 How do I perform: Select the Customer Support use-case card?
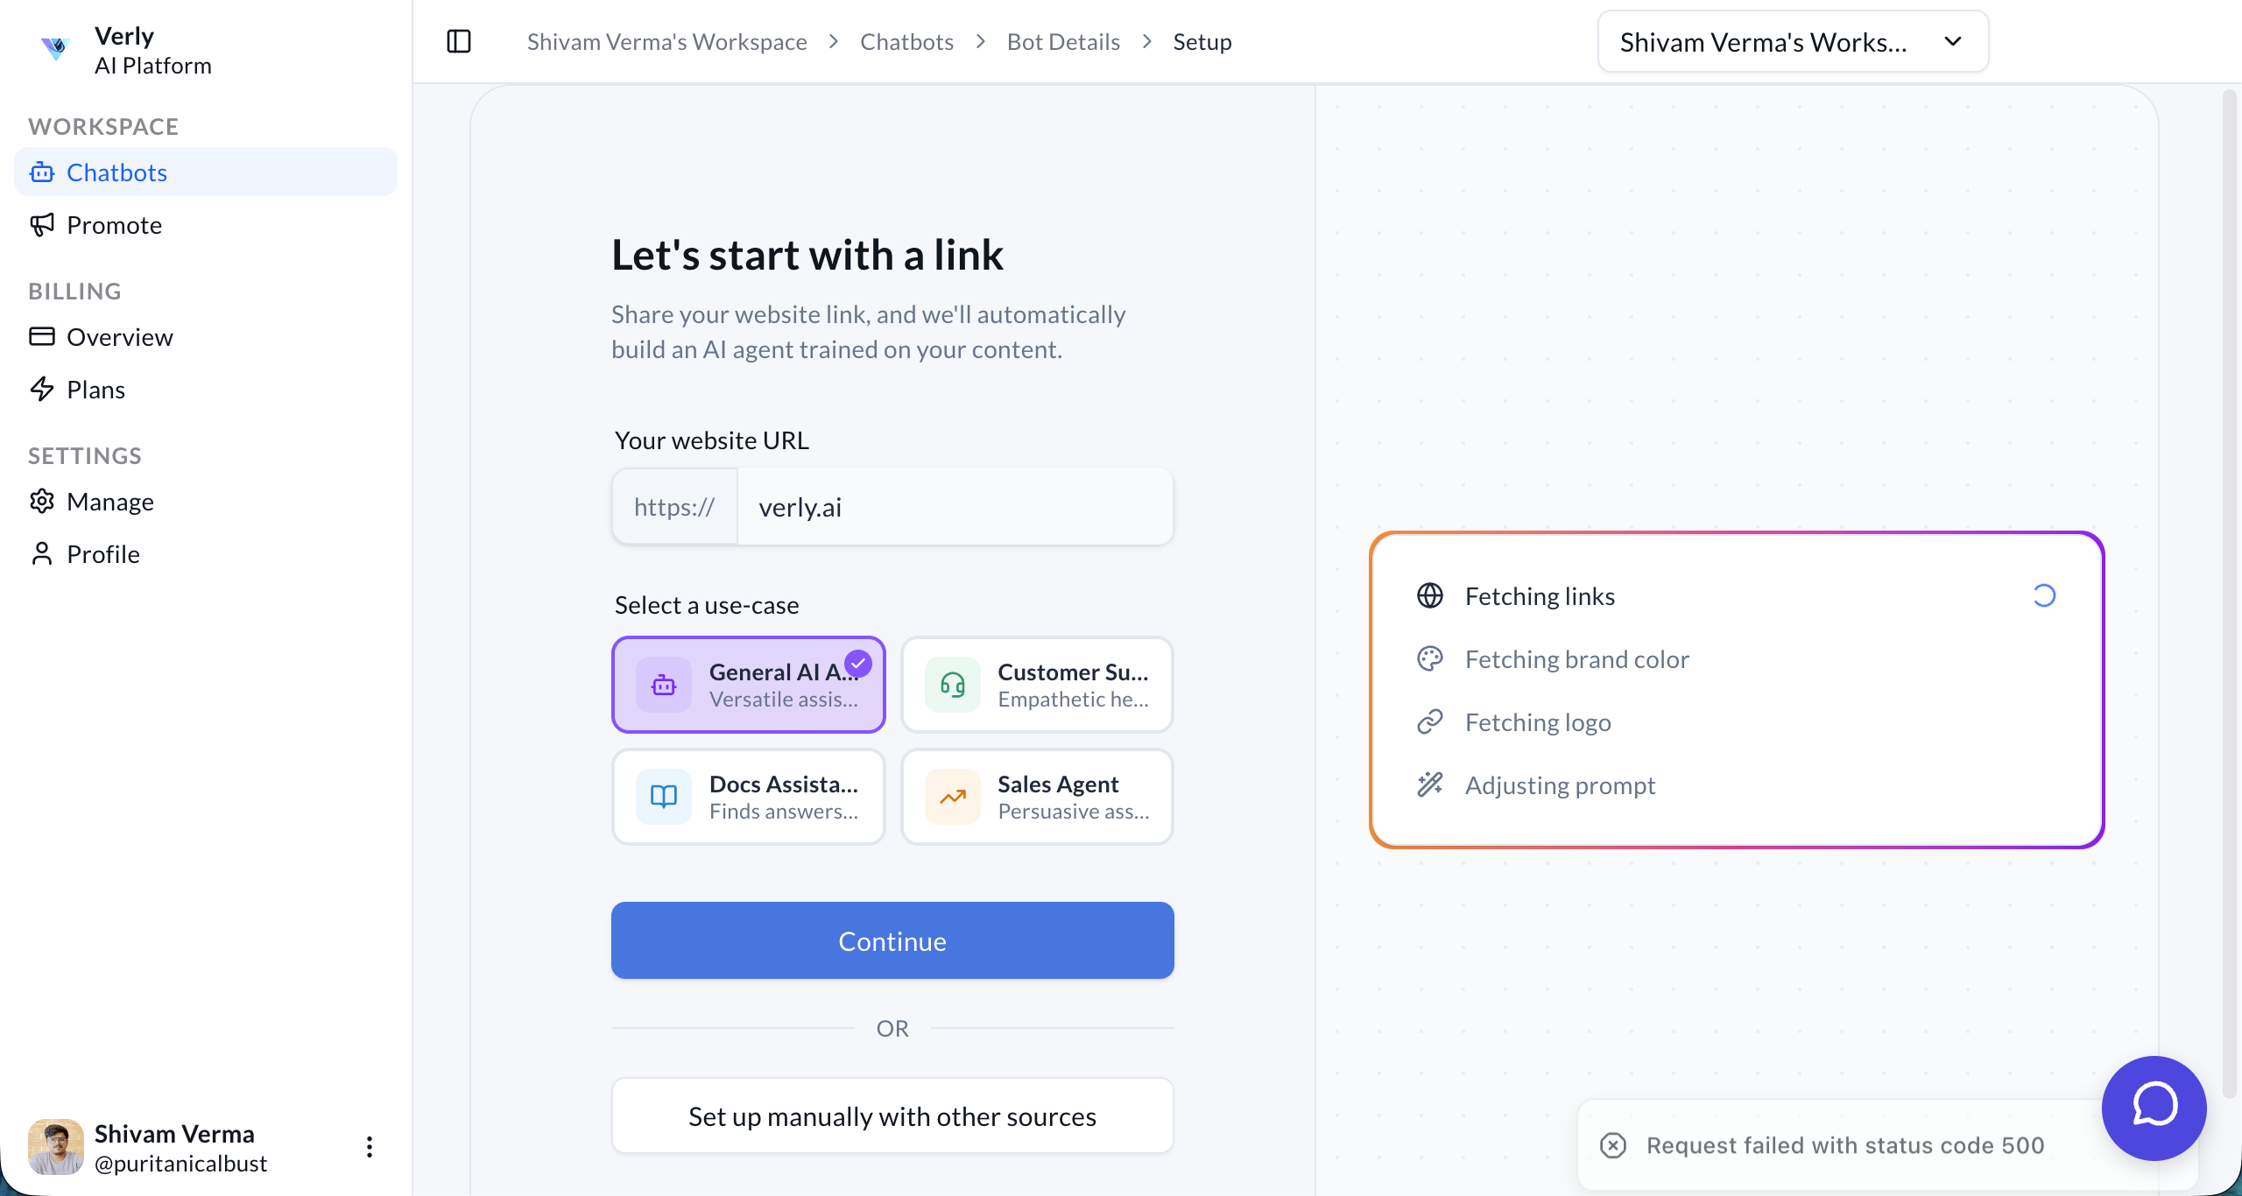click(1037, 685)
